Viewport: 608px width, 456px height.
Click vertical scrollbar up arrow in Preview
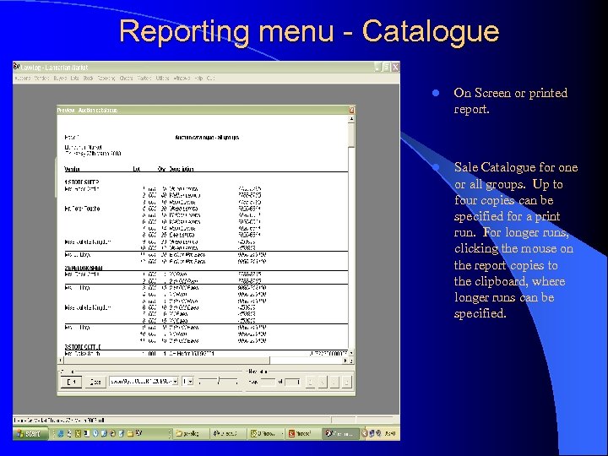[351, 118]
